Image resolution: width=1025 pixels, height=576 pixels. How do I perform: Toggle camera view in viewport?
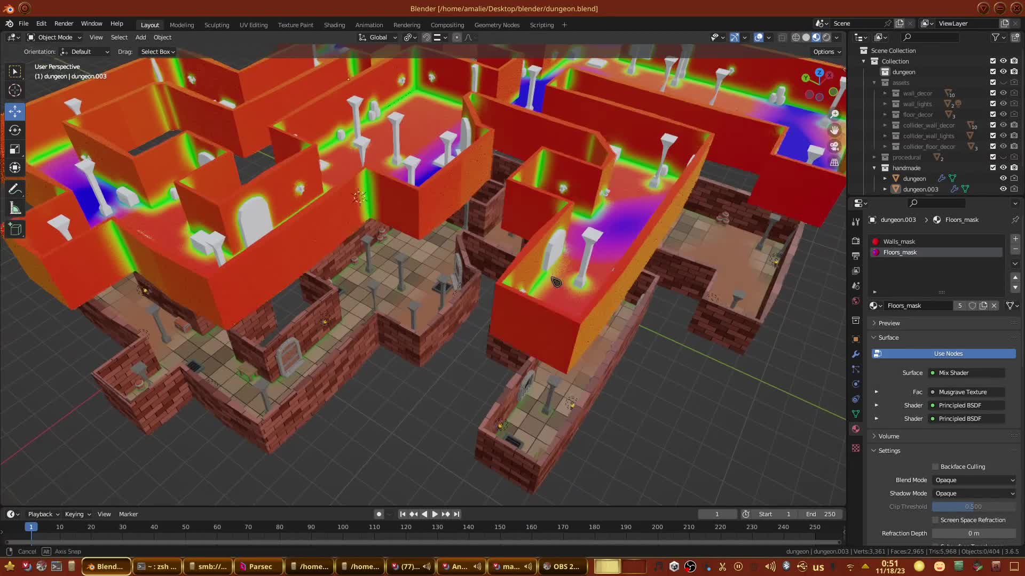tap(834, 146)
